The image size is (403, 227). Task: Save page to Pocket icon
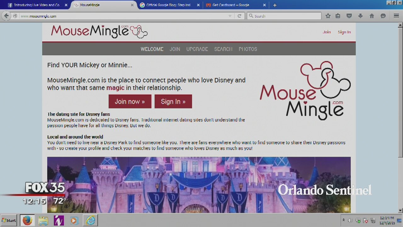[x=349, y=16]
